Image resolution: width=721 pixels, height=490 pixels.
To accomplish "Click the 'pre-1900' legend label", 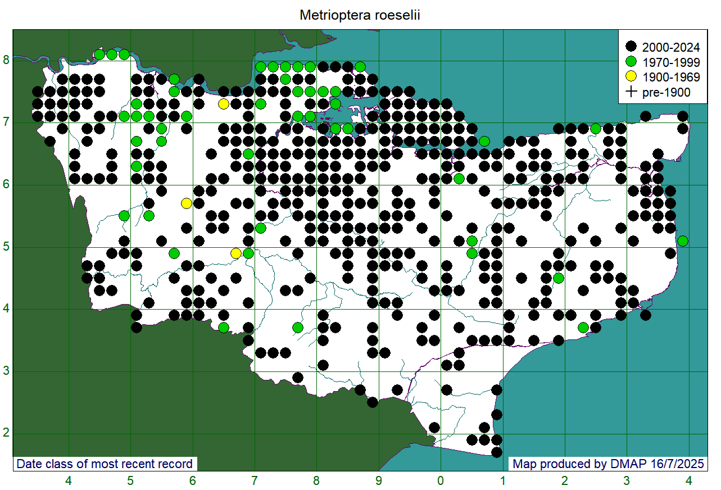I will [x=666, y=92].
